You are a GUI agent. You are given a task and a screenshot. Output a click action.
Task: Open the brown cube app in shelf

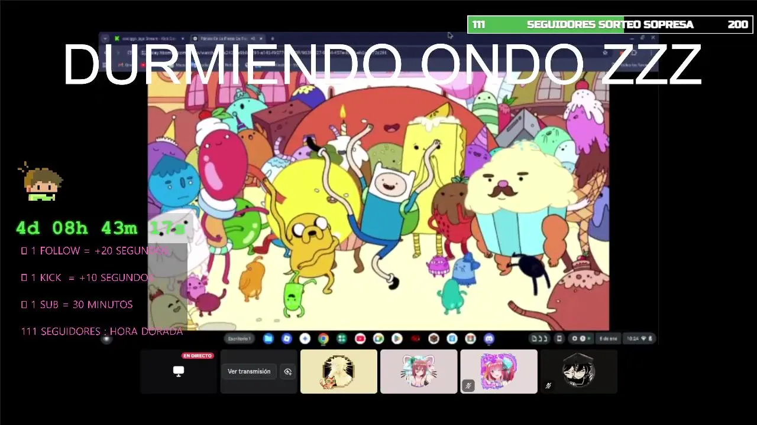click(434, 338)
